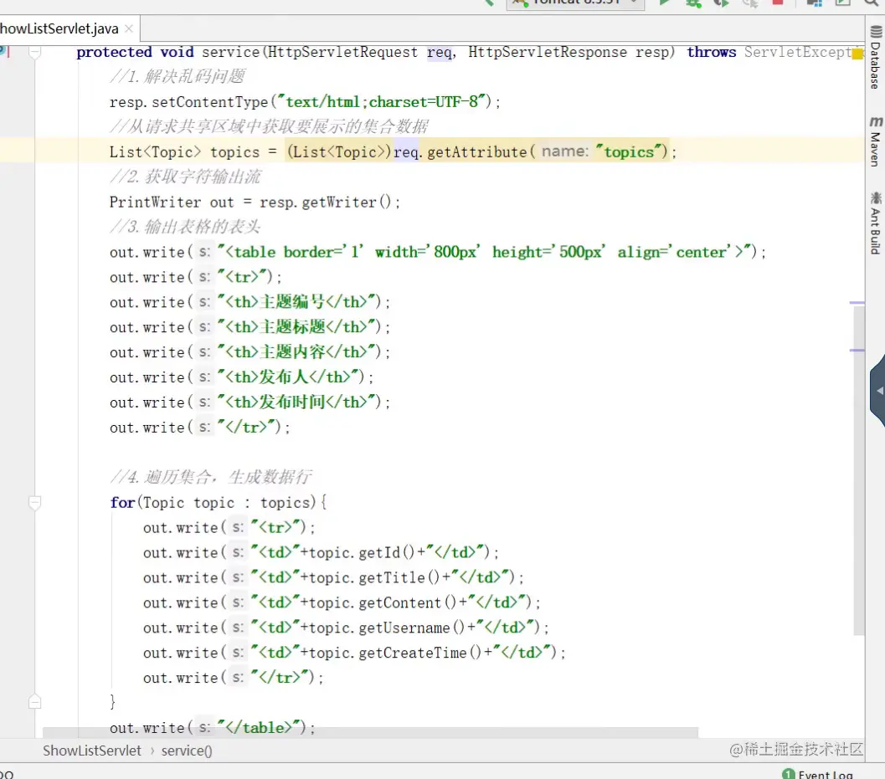The image size is (885, 779).
Task: Jump to the second purple scrollbar stripe marker
Action: (857, 351)
